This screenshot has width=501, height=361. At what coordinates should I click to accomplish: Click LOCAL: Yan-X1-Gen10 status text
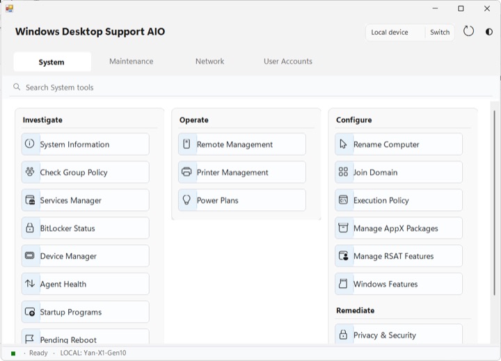point(93,353)
